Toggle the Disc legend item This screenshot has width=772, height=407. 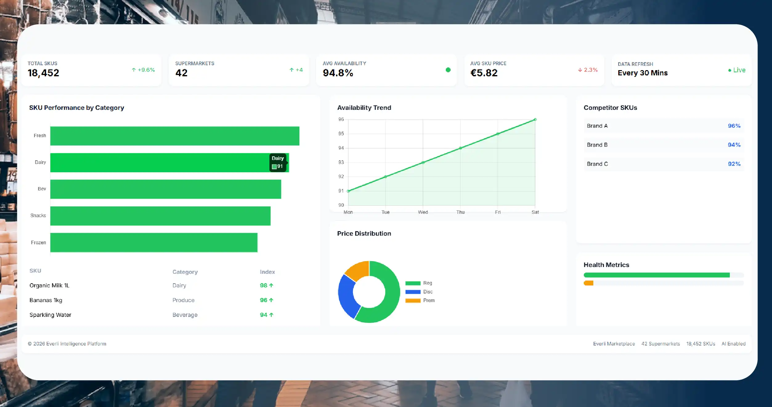[419, 292]
